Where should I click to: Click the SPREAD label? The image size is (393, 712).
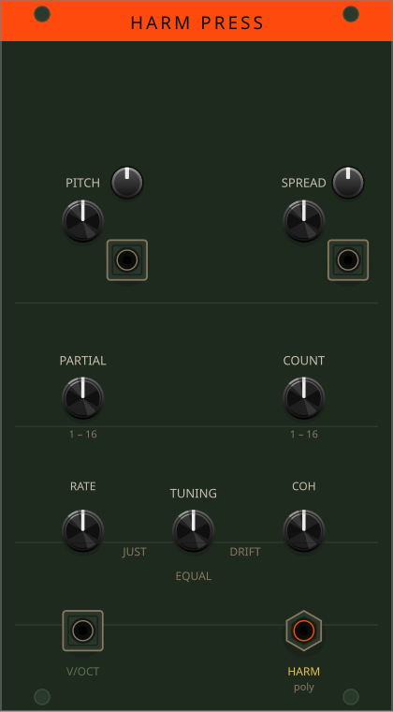pyautogui.click(x=304, y=183)
